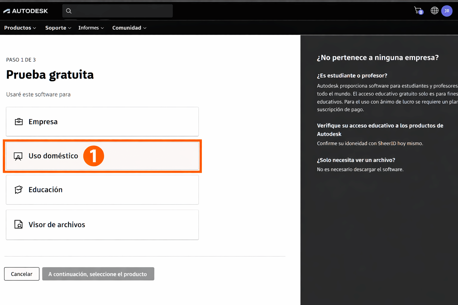Screen dimensions: 458x305
Task: Click the Cancelar button
Action: tap(21, 274)
